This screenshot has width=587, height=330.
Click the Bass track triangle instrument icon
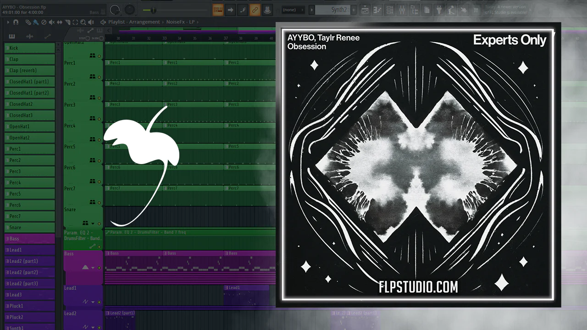coord(85,267)
